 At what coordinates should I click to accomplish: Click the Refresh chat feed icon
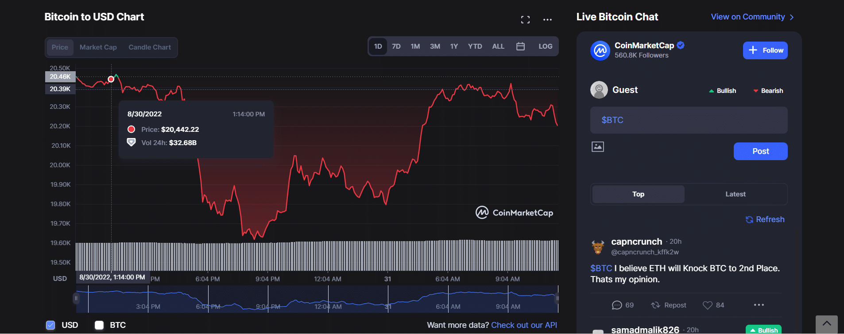point(749,220)
